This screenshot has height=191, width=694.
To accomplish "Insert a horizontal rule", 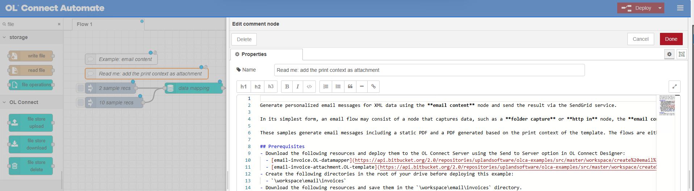I will pyautogui.click(x=361, y=87).
